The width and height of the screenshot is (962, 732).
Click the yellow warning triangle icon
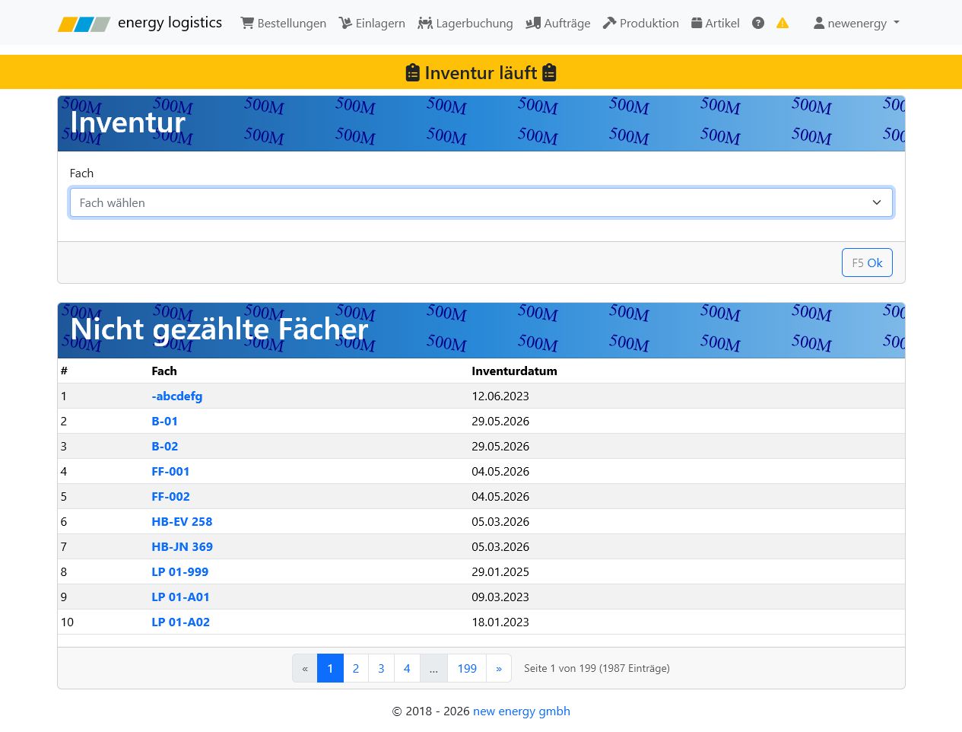coord(783,23)
